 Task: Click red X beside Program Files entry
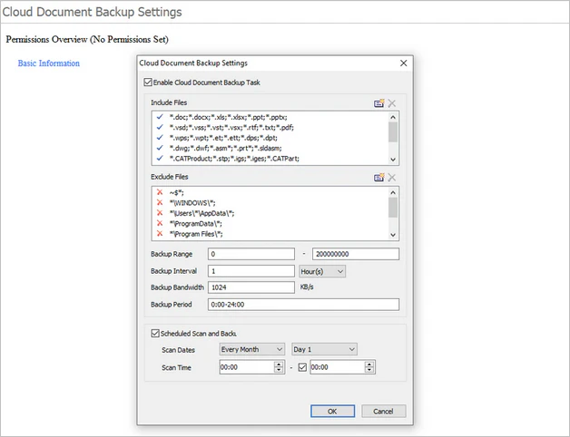160,234
